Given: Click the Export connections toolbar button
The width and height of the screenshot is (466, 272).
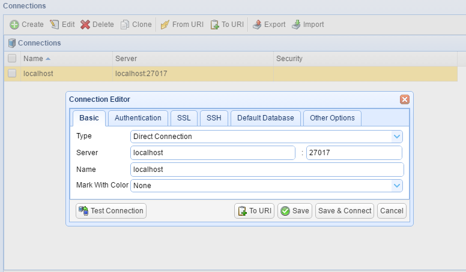Looking at the screenshot, I should [269, 25].
